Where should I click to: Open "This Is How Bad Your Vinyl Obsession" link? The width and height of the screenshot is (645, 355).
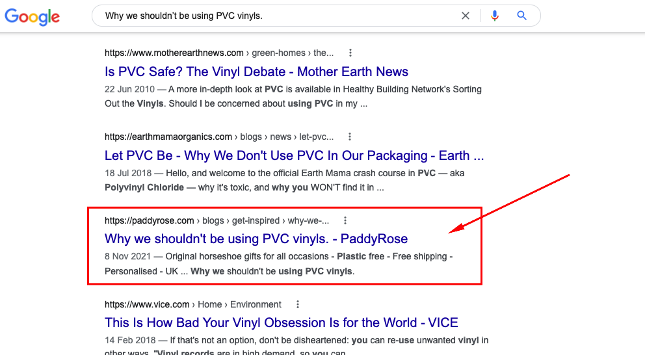281,322
